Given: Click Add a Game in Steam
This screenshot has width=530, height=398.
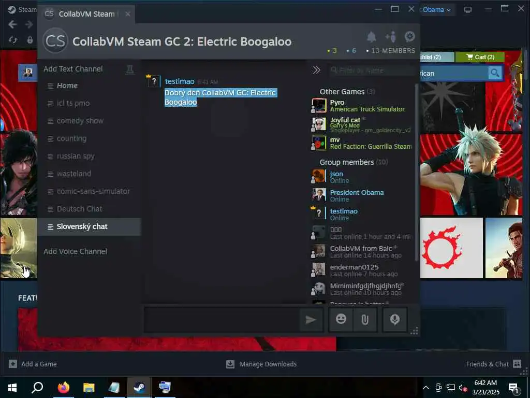Looking at the screenshot, I should [x=33, y=364].
